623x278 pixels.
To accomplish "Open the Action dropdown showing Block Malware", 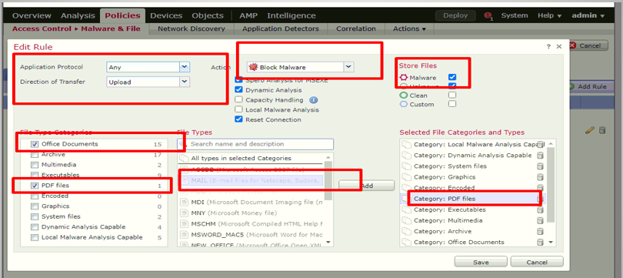I will 348,67.
